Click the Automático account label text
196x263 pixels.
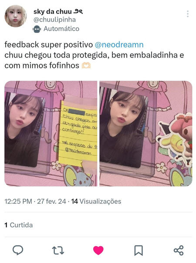tap(61, 29)
